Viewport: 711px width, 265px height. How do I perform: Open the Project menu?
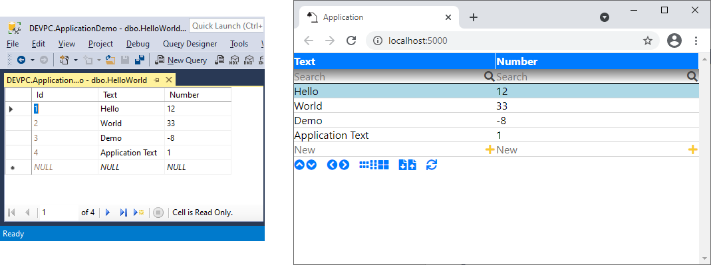[x=100, y=44]
